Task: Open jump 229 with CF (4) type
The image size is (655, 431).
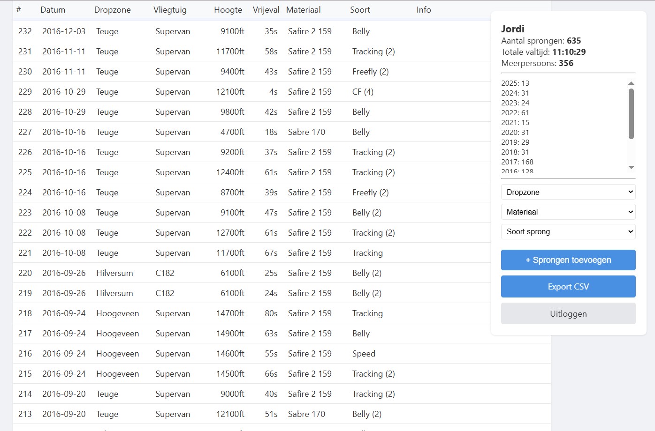Action: 363,92
